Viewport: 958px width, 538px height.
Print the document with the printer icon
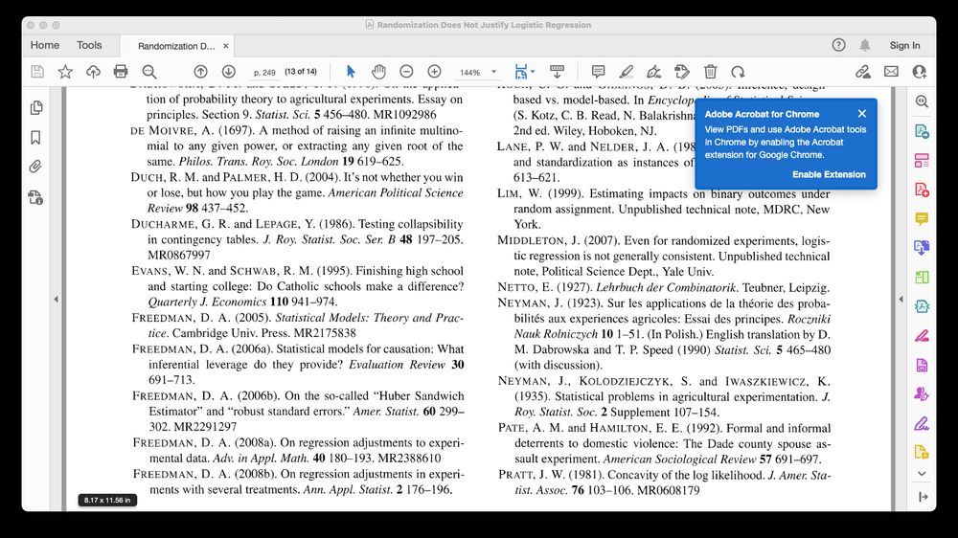point(121,72)
